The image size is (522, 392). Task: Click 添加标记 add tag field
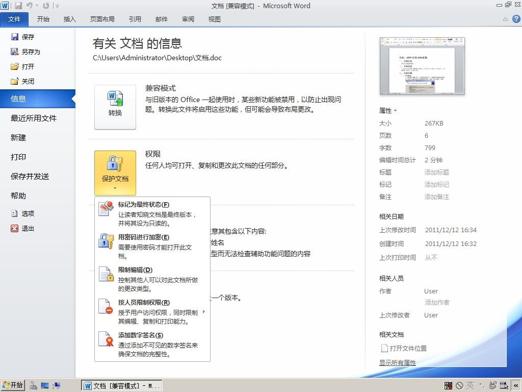pyautogui.click(x=437, y=185)
